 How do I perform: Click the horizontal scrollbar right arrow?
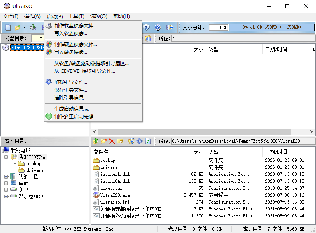point(311,132)
